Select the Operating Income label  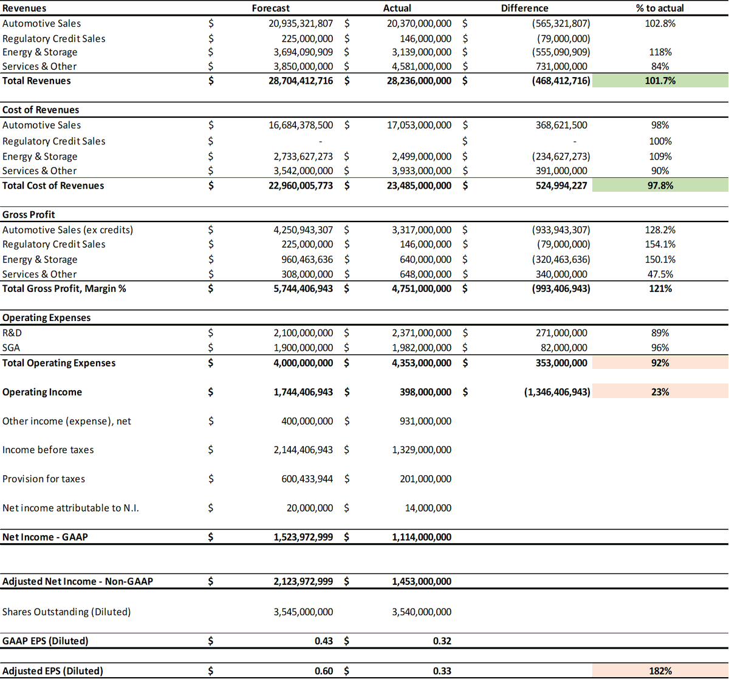click(42, 392)
